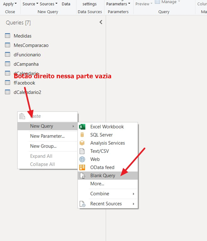207x241 pixels.
Task: Select the MesComparacao query
Action: (31, 45)
